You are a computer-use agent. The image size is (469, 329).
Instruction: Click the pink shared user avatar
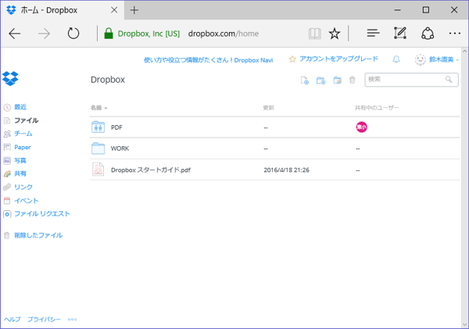coord(362,127)
